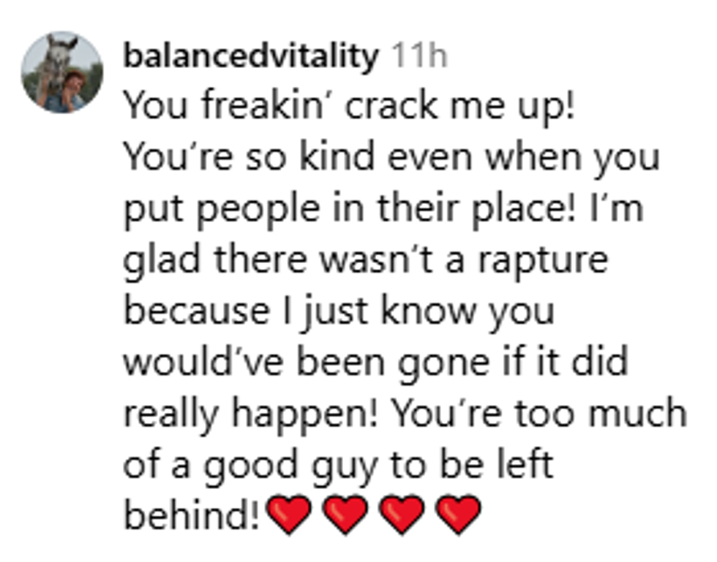Click the line "would've been gone if it did"
The height and width of the screenshot is (562, 717).
point(375,363)
